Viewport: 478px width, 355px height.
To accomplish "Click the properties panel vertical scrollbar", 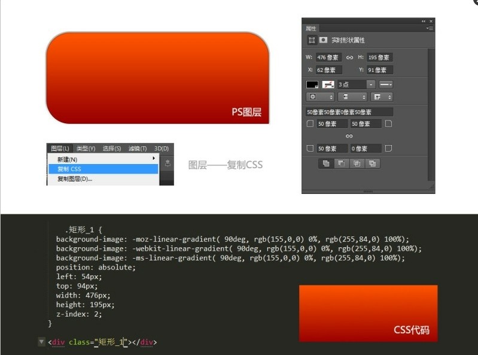I will [x=431, y=115].
